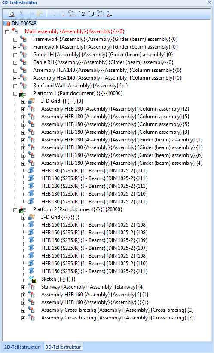Viewport: 214px width, 353px height.
Task: Click the Copy toolbar icon next to the scissors
Action: point(31,14)
